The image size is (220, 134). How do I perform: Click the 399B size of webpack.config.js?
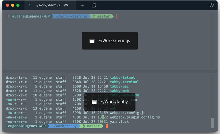77,113
